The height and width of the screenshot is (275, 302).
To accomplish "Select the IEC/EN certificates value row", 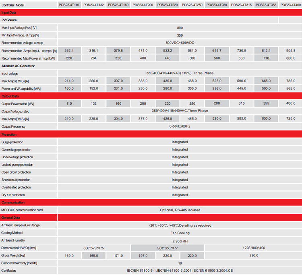I will coord(180,271).
